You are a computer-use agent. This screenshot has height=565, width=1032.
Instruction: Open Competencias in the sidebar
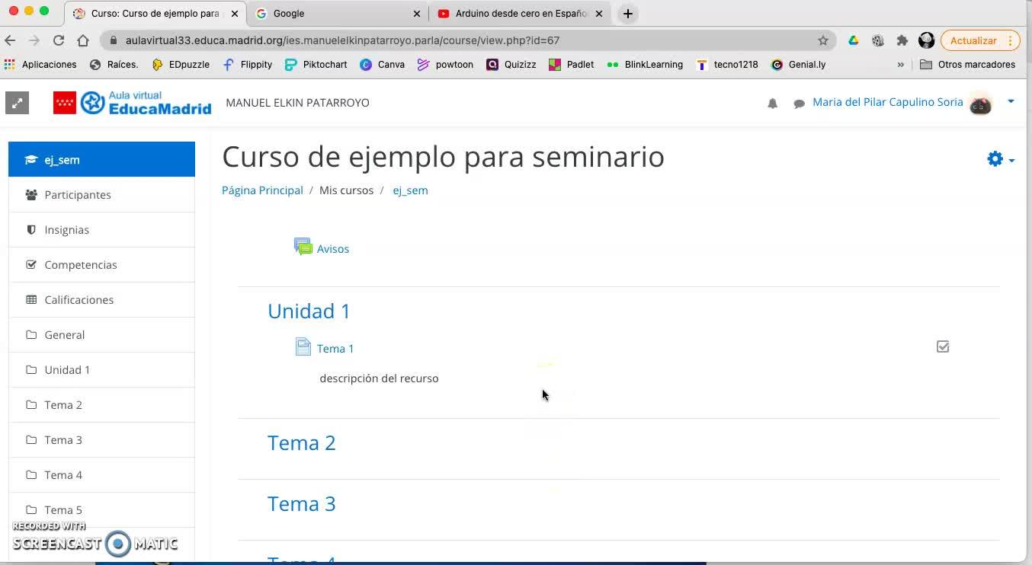pos(101,265)
